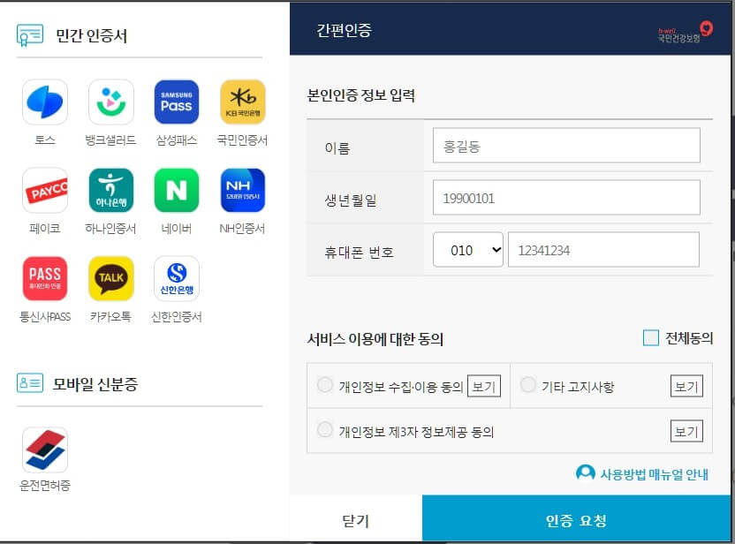This screenshot has height=544, width=735.
Task: Choose the 운전면허증 mobile ID icon
Action: point(45,450)
